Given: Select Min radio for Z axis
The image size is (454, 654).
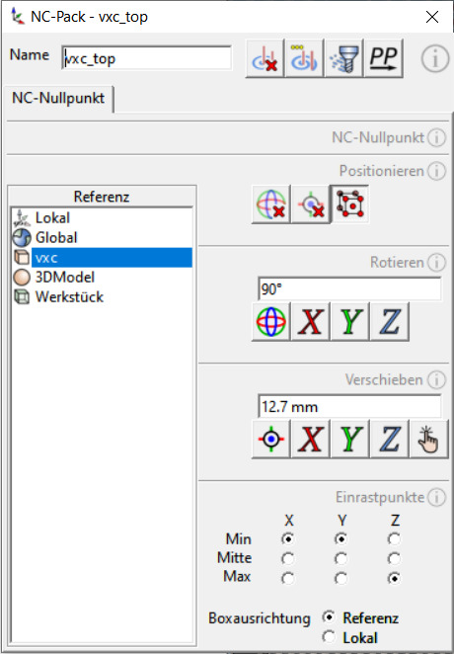Looking at the screenshot, I should click(x=394, y=539).
